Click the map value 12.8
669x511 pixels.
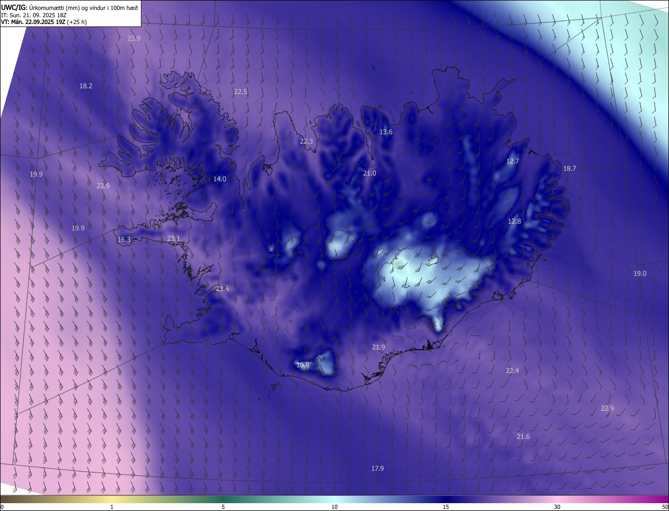coord(515,221)
